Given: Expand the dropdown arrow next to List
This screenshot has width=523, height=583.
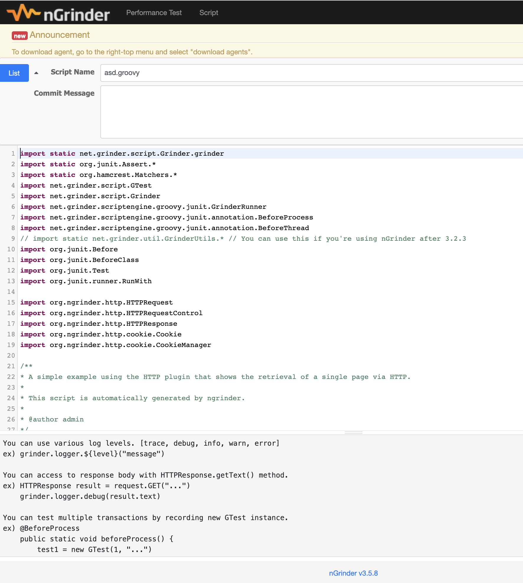Looking at the screenshot, I should tap(36, 73).
